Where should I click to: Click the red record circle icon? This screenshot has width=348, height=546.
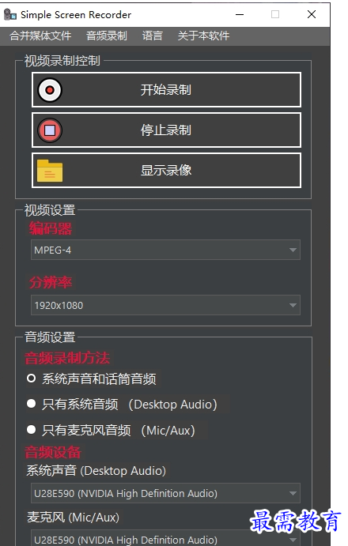(50, 90)
